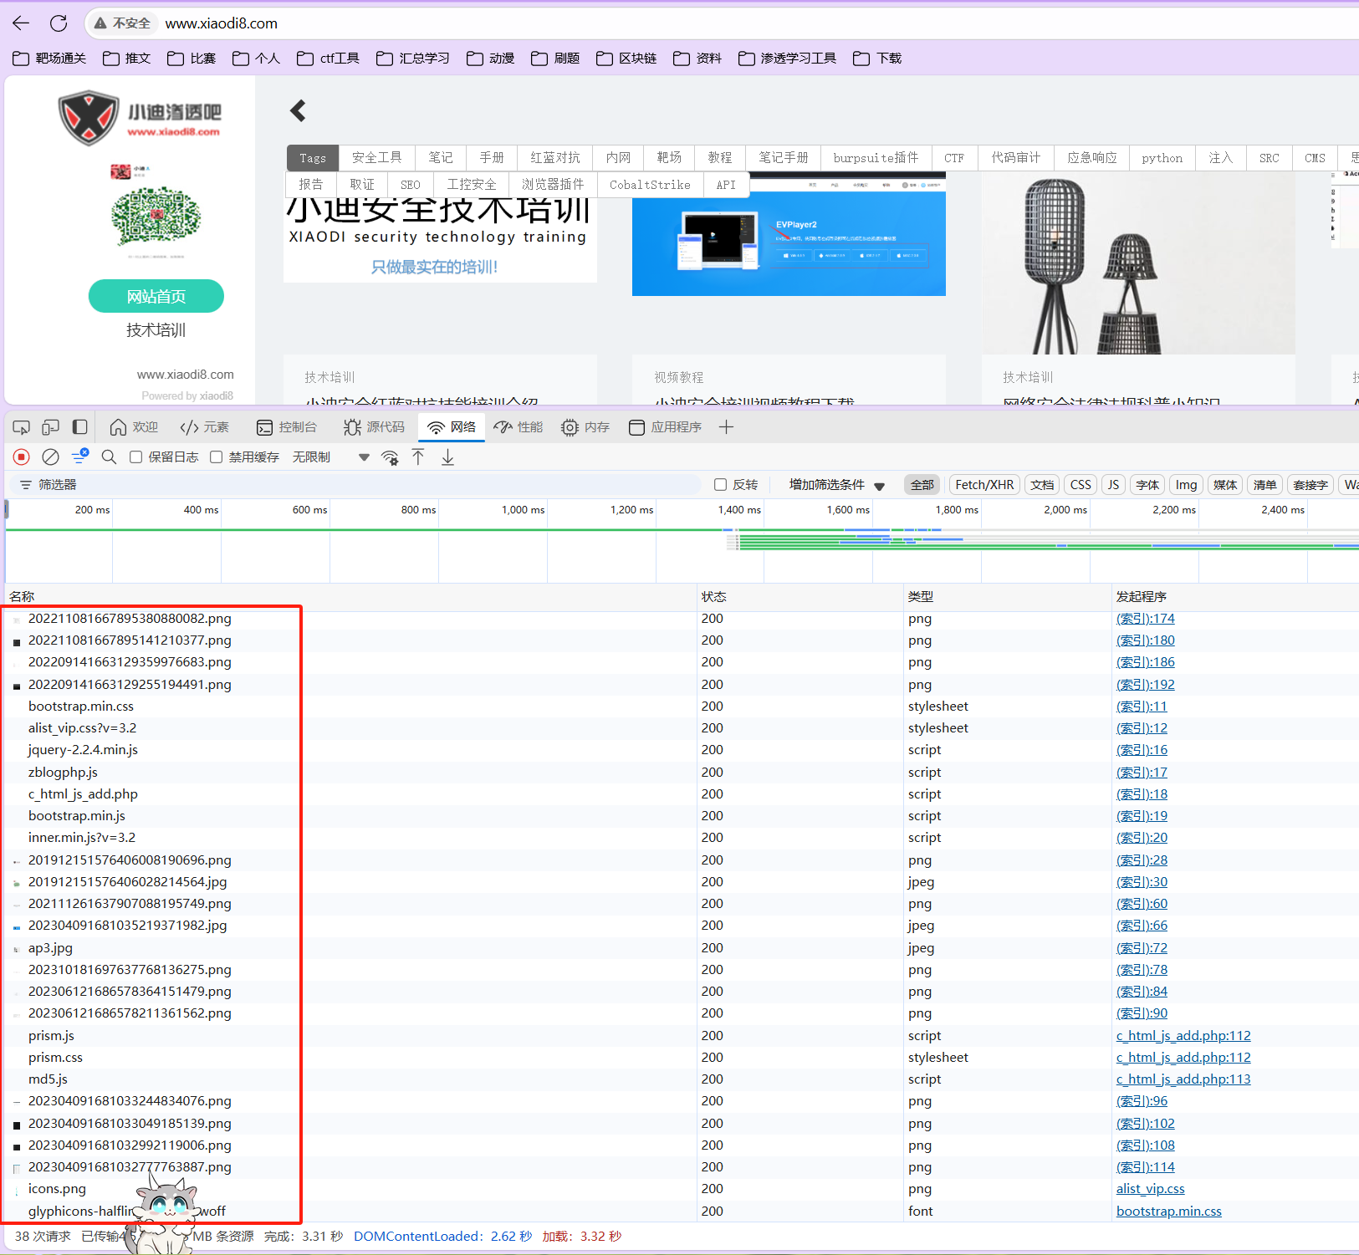
Task: Toggle the network filter funnel icon
Action: [x=80, y=457]
